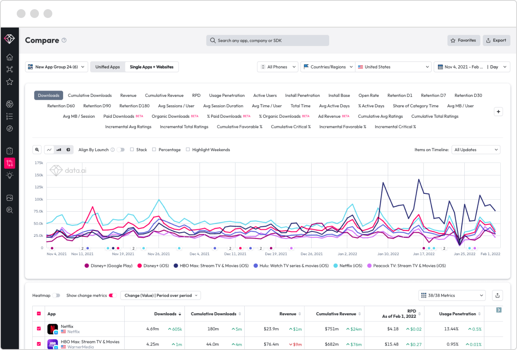Switch chart to bar view
Viewport: 517px width, 350px height.
[59, 150]
